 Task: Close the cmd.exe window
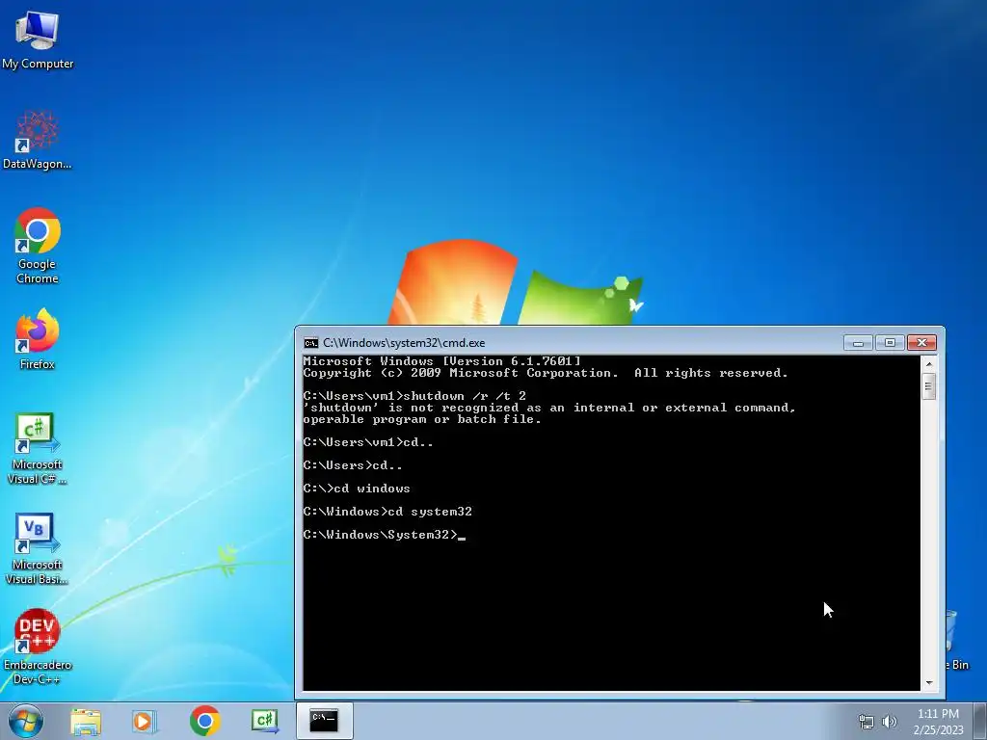921,342
